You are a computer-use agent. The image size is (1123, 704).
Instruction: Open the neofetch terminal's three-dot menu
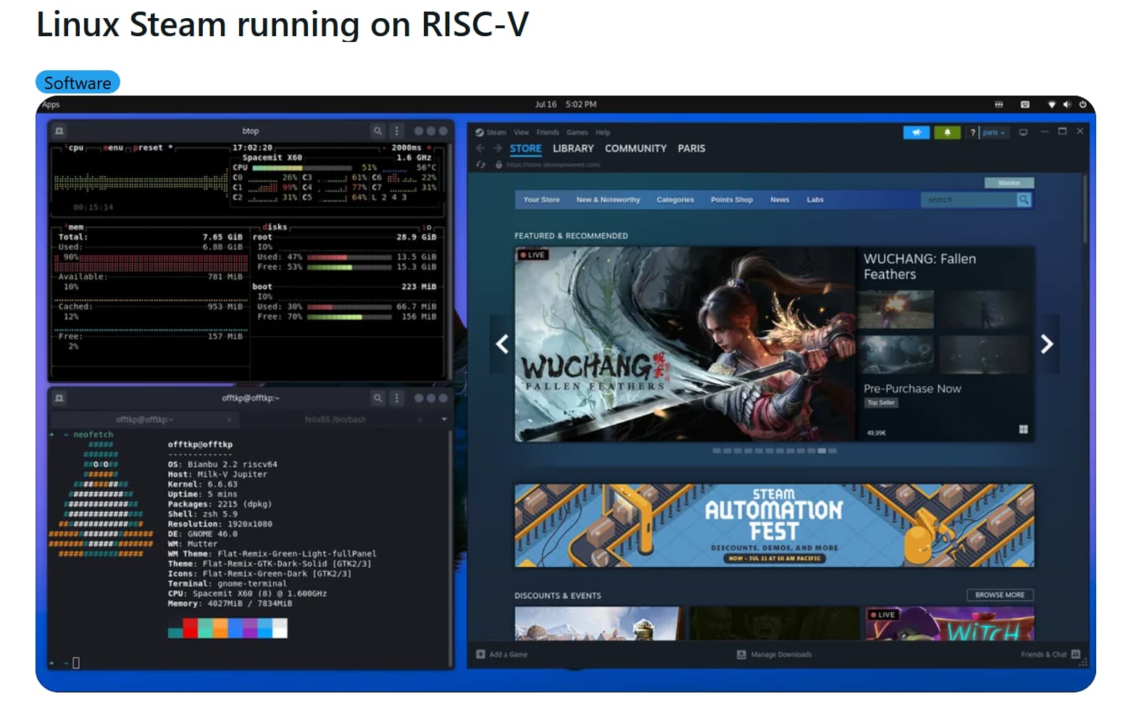point(396,398)
